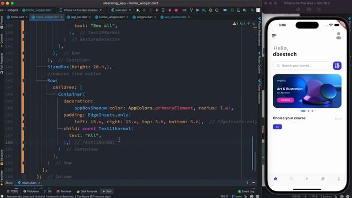
Task: Open the TODO tool window
Action: (x=13, y=191)
